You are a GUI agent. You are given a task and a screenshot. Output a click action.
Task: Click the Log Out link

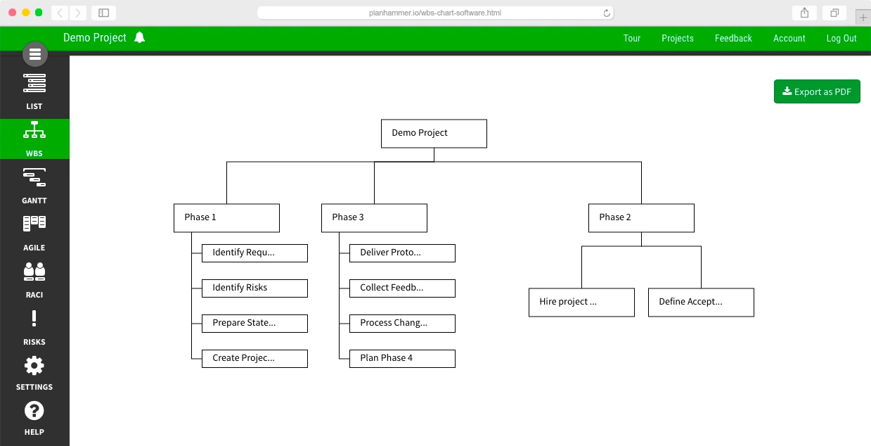pyautogui.click(x=841, y=39)
